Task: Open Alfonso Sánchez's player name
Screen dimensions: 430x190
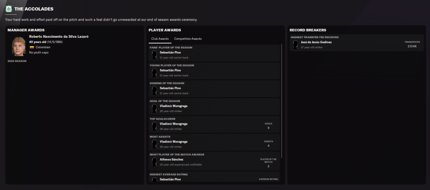Action: [x=171, y=159]
